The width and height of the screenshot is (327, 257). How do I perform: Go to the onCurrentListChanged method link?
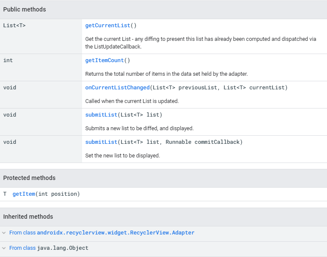(117, 88)
